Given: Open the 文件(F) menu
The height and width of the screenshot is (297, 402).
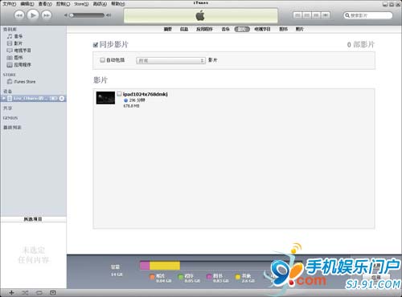Looking at the screenshot, I should [10, 4].
